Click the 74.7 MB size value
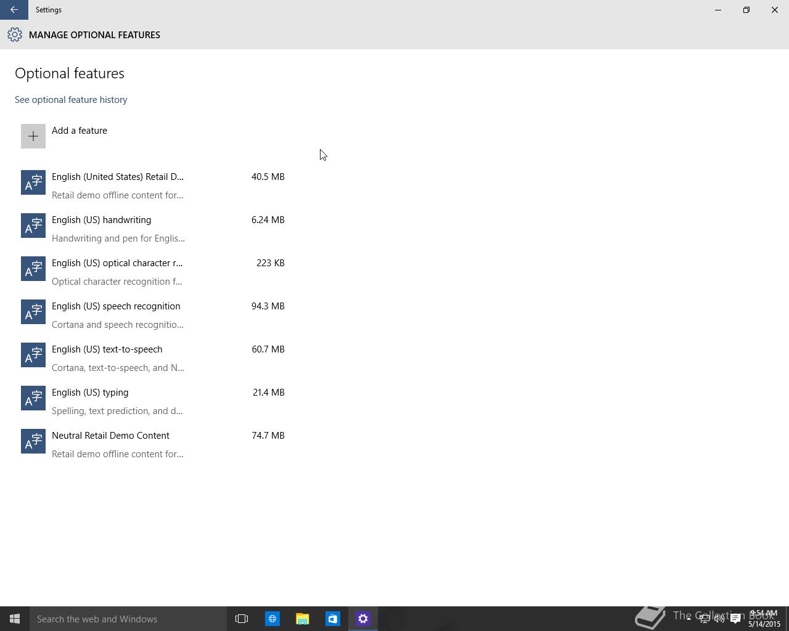 (x=268, y=436)
